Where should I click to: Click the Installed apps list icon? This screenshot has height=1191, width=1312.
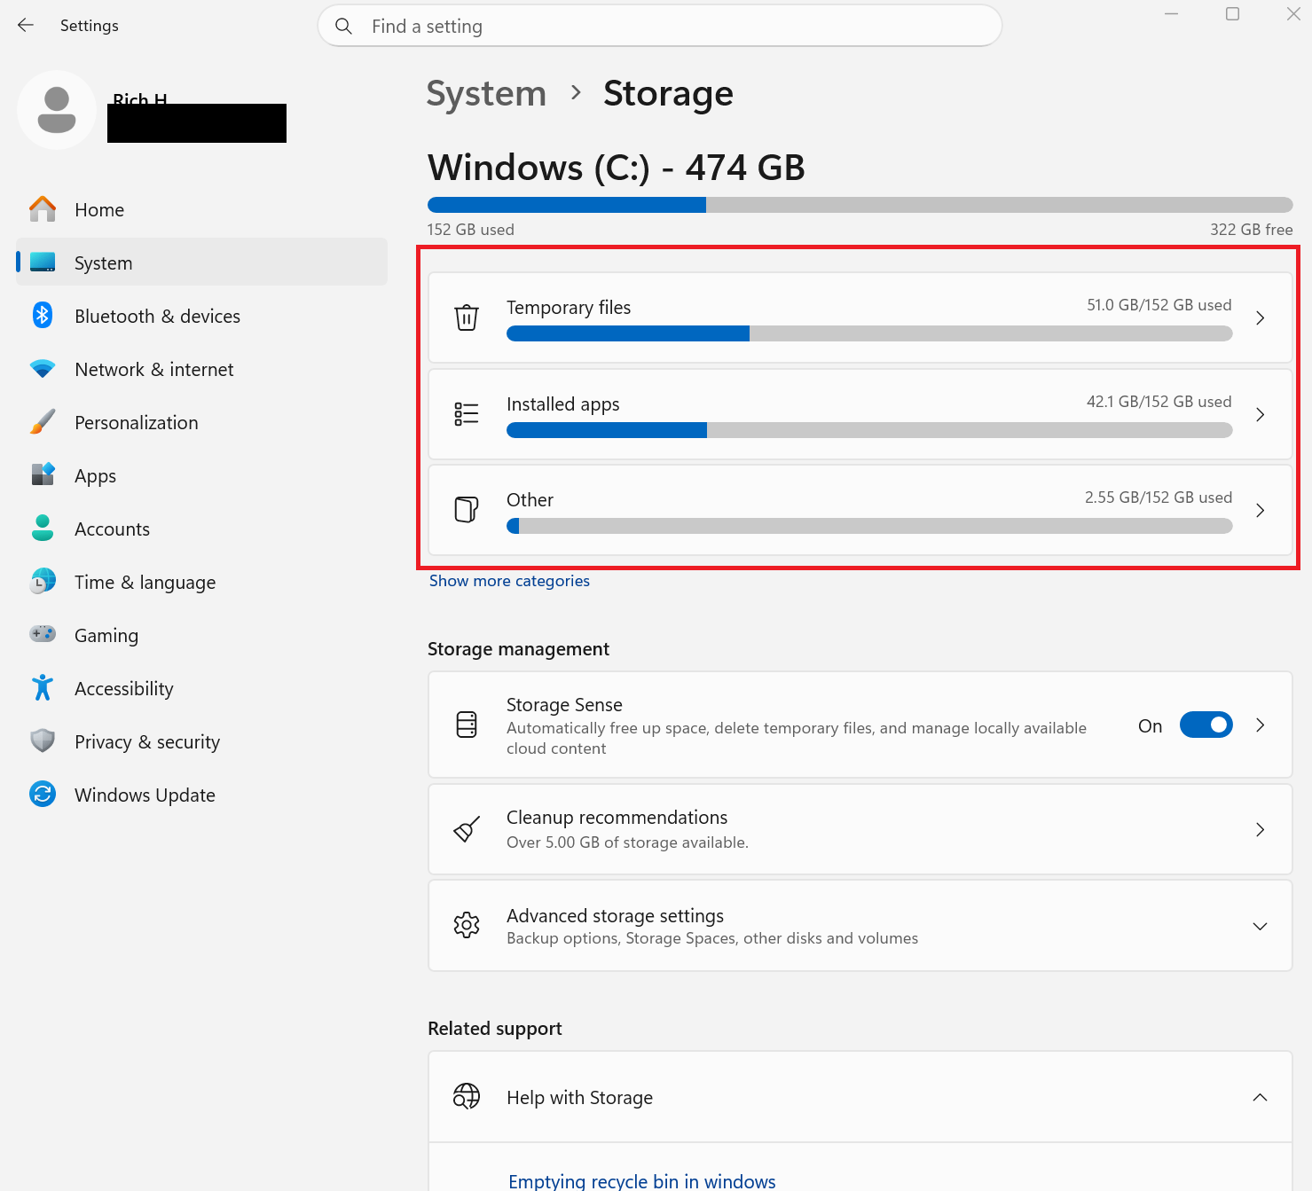pyautogui.click(x=467, y=414)
